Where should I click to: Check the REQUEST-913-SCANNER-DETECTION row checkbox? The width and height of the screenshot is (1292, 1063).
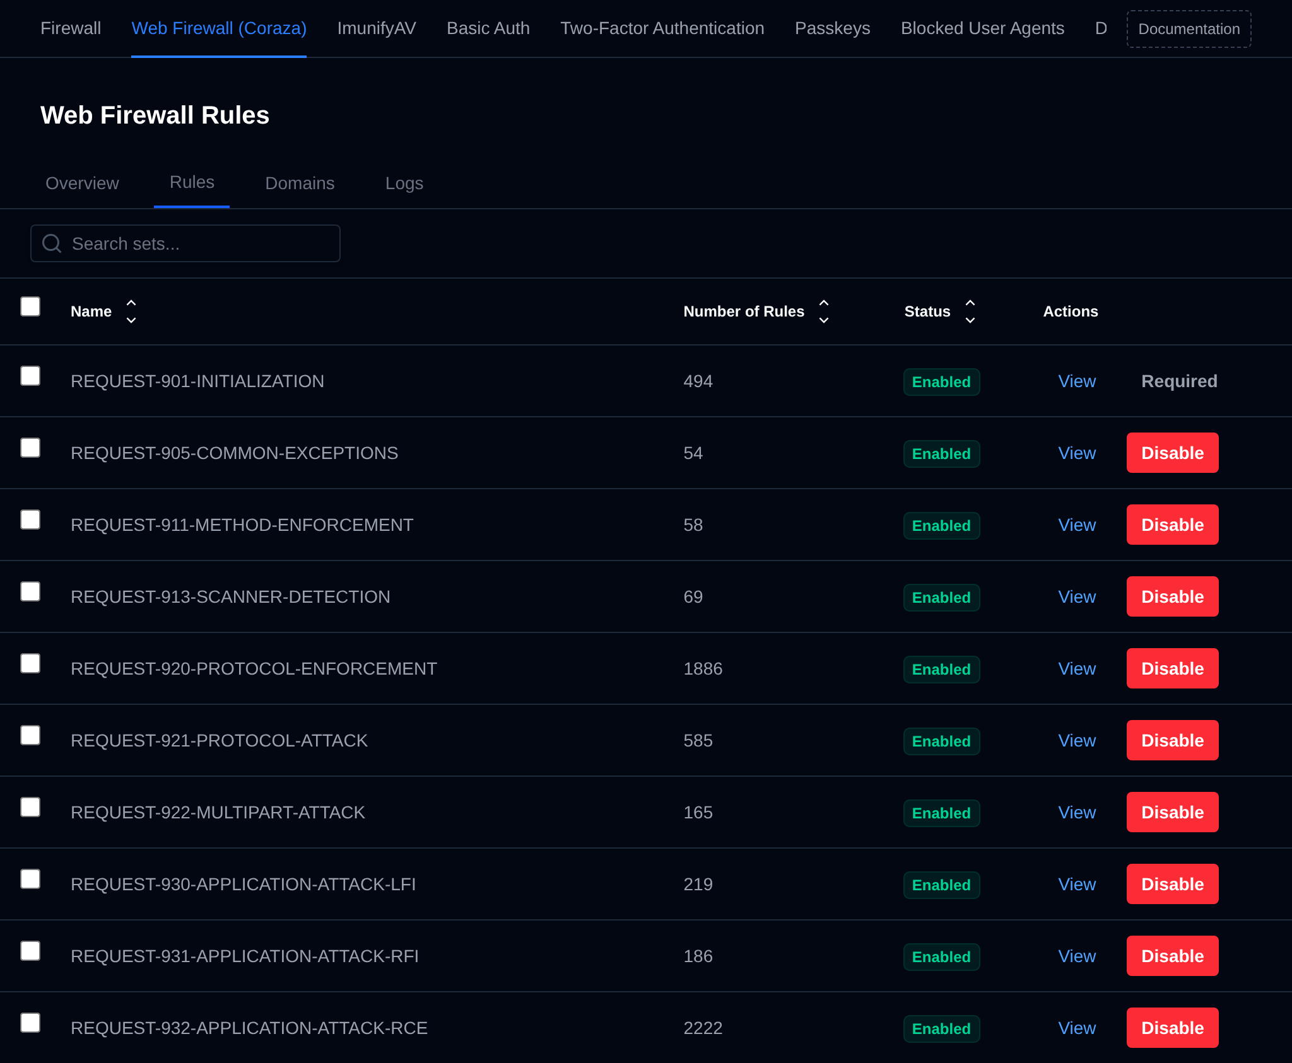(30, 591)
